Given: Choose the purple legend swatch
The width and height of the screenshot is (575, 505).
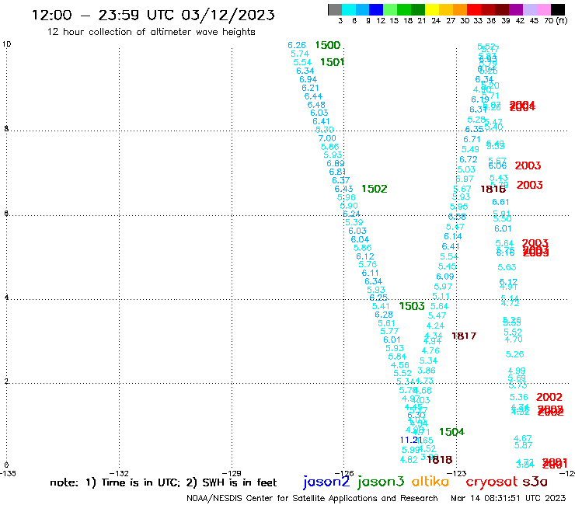Looking at the screenshot, I should coord(516,9).
